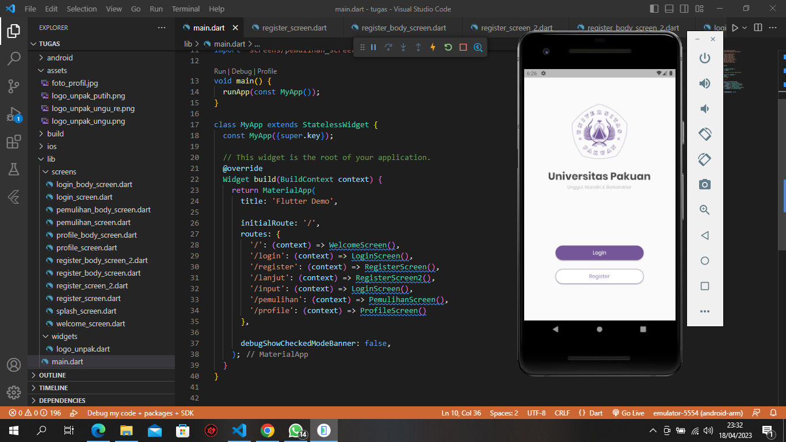Toggle primary sidebar layout button

click(x=654, y=9)
